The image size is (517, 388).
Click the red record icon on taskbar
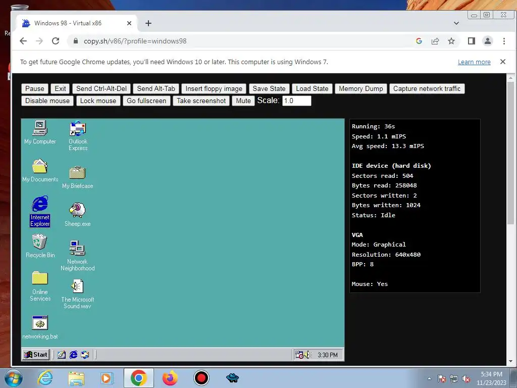point(201,378)
